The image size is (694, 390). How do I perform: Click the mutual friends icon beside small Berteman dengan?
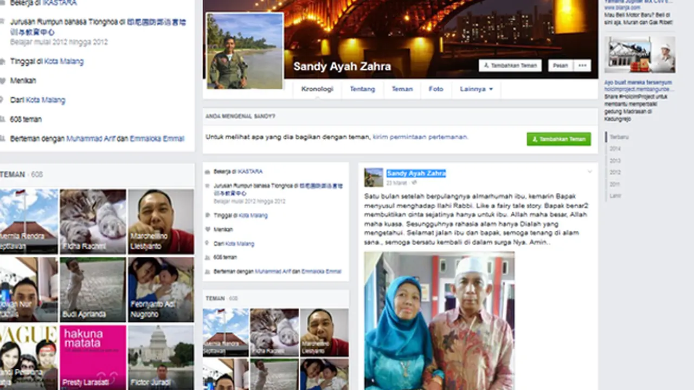click(x=207, y=272)
